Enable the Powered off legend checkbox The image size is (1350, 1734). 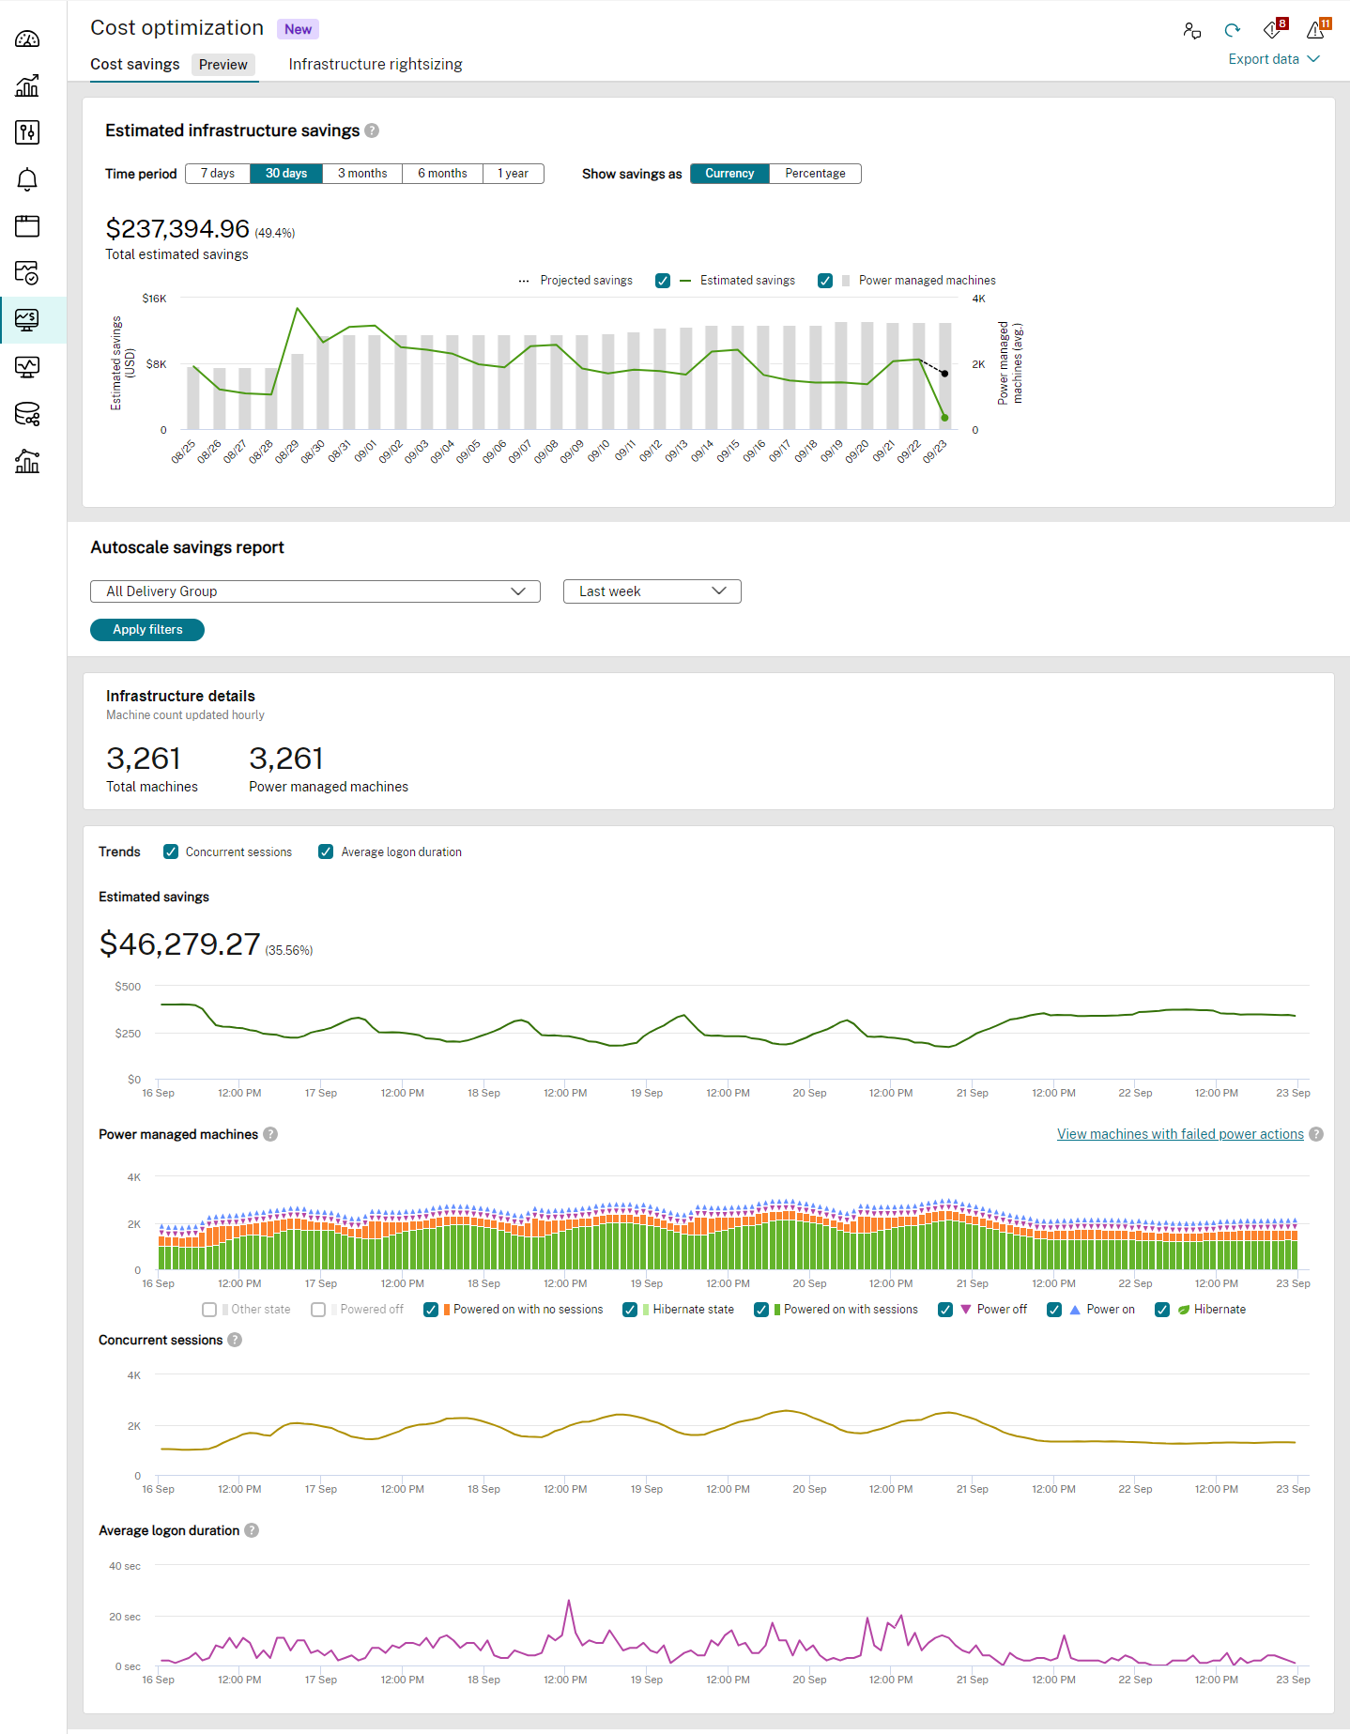(x=318, y=1310)
